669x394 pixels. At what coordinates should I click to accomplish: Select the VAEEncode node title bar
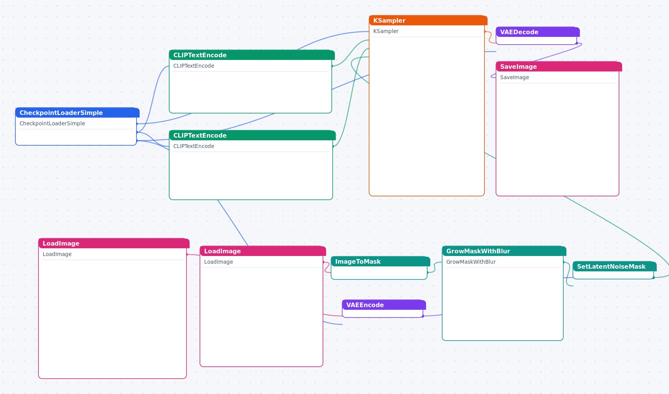pos(384,305)
